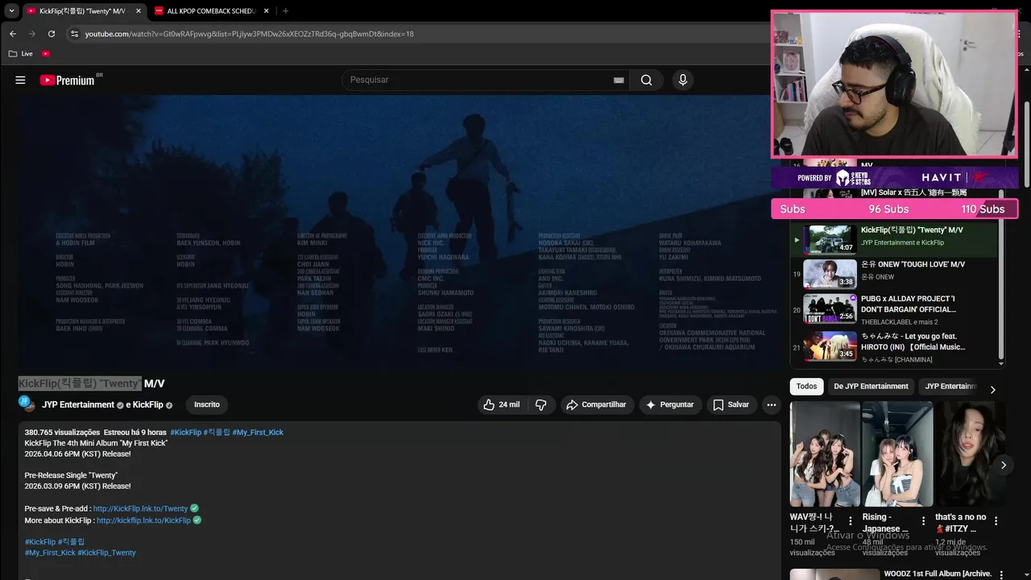Viewport: 1031px width, 580px height.
Task: View site information icon in address bar
Action: tap(74, 34)
